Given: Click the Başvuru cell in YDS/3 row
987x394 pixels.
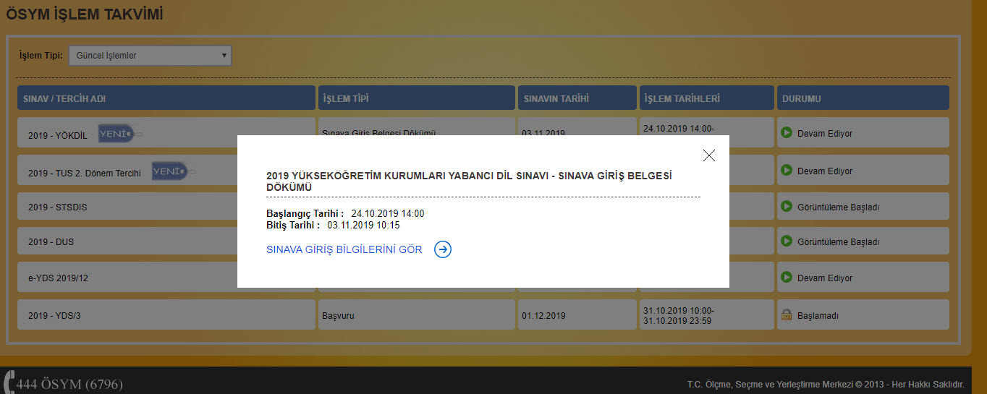Looking at the screenshot, I should pos(338,316).
